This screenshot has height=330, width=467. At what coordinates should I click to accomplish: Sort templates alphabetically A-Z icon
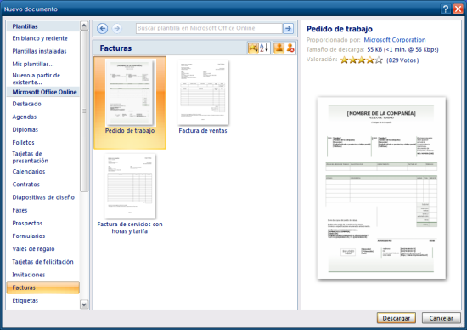coord(264,48)
